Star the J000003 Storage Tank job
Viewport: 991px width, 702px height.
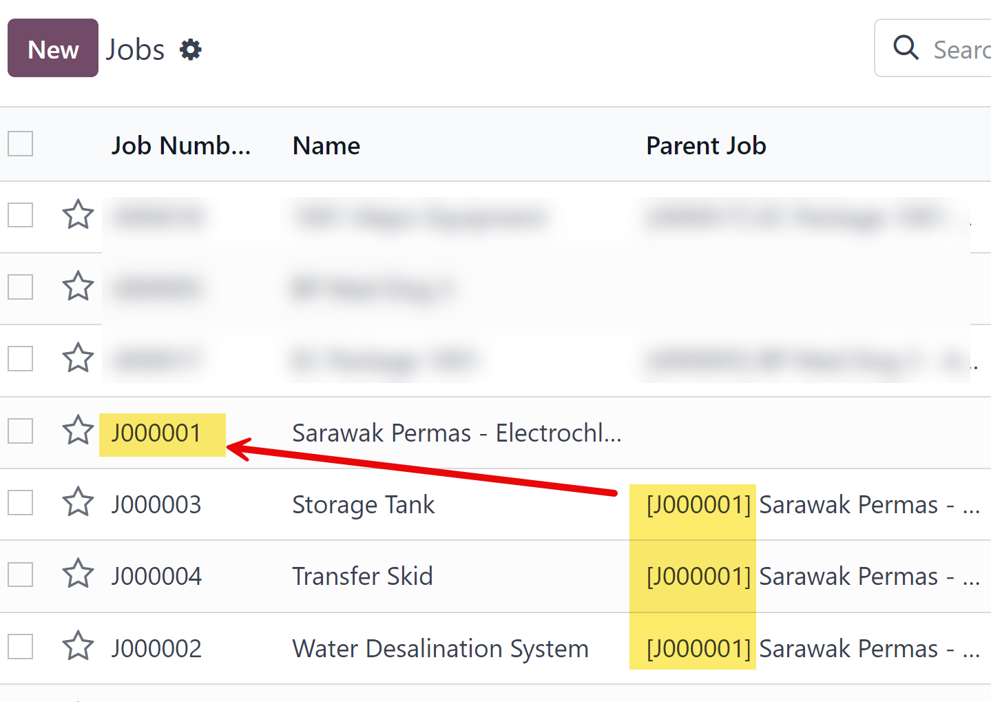click(x=78, y=502)
